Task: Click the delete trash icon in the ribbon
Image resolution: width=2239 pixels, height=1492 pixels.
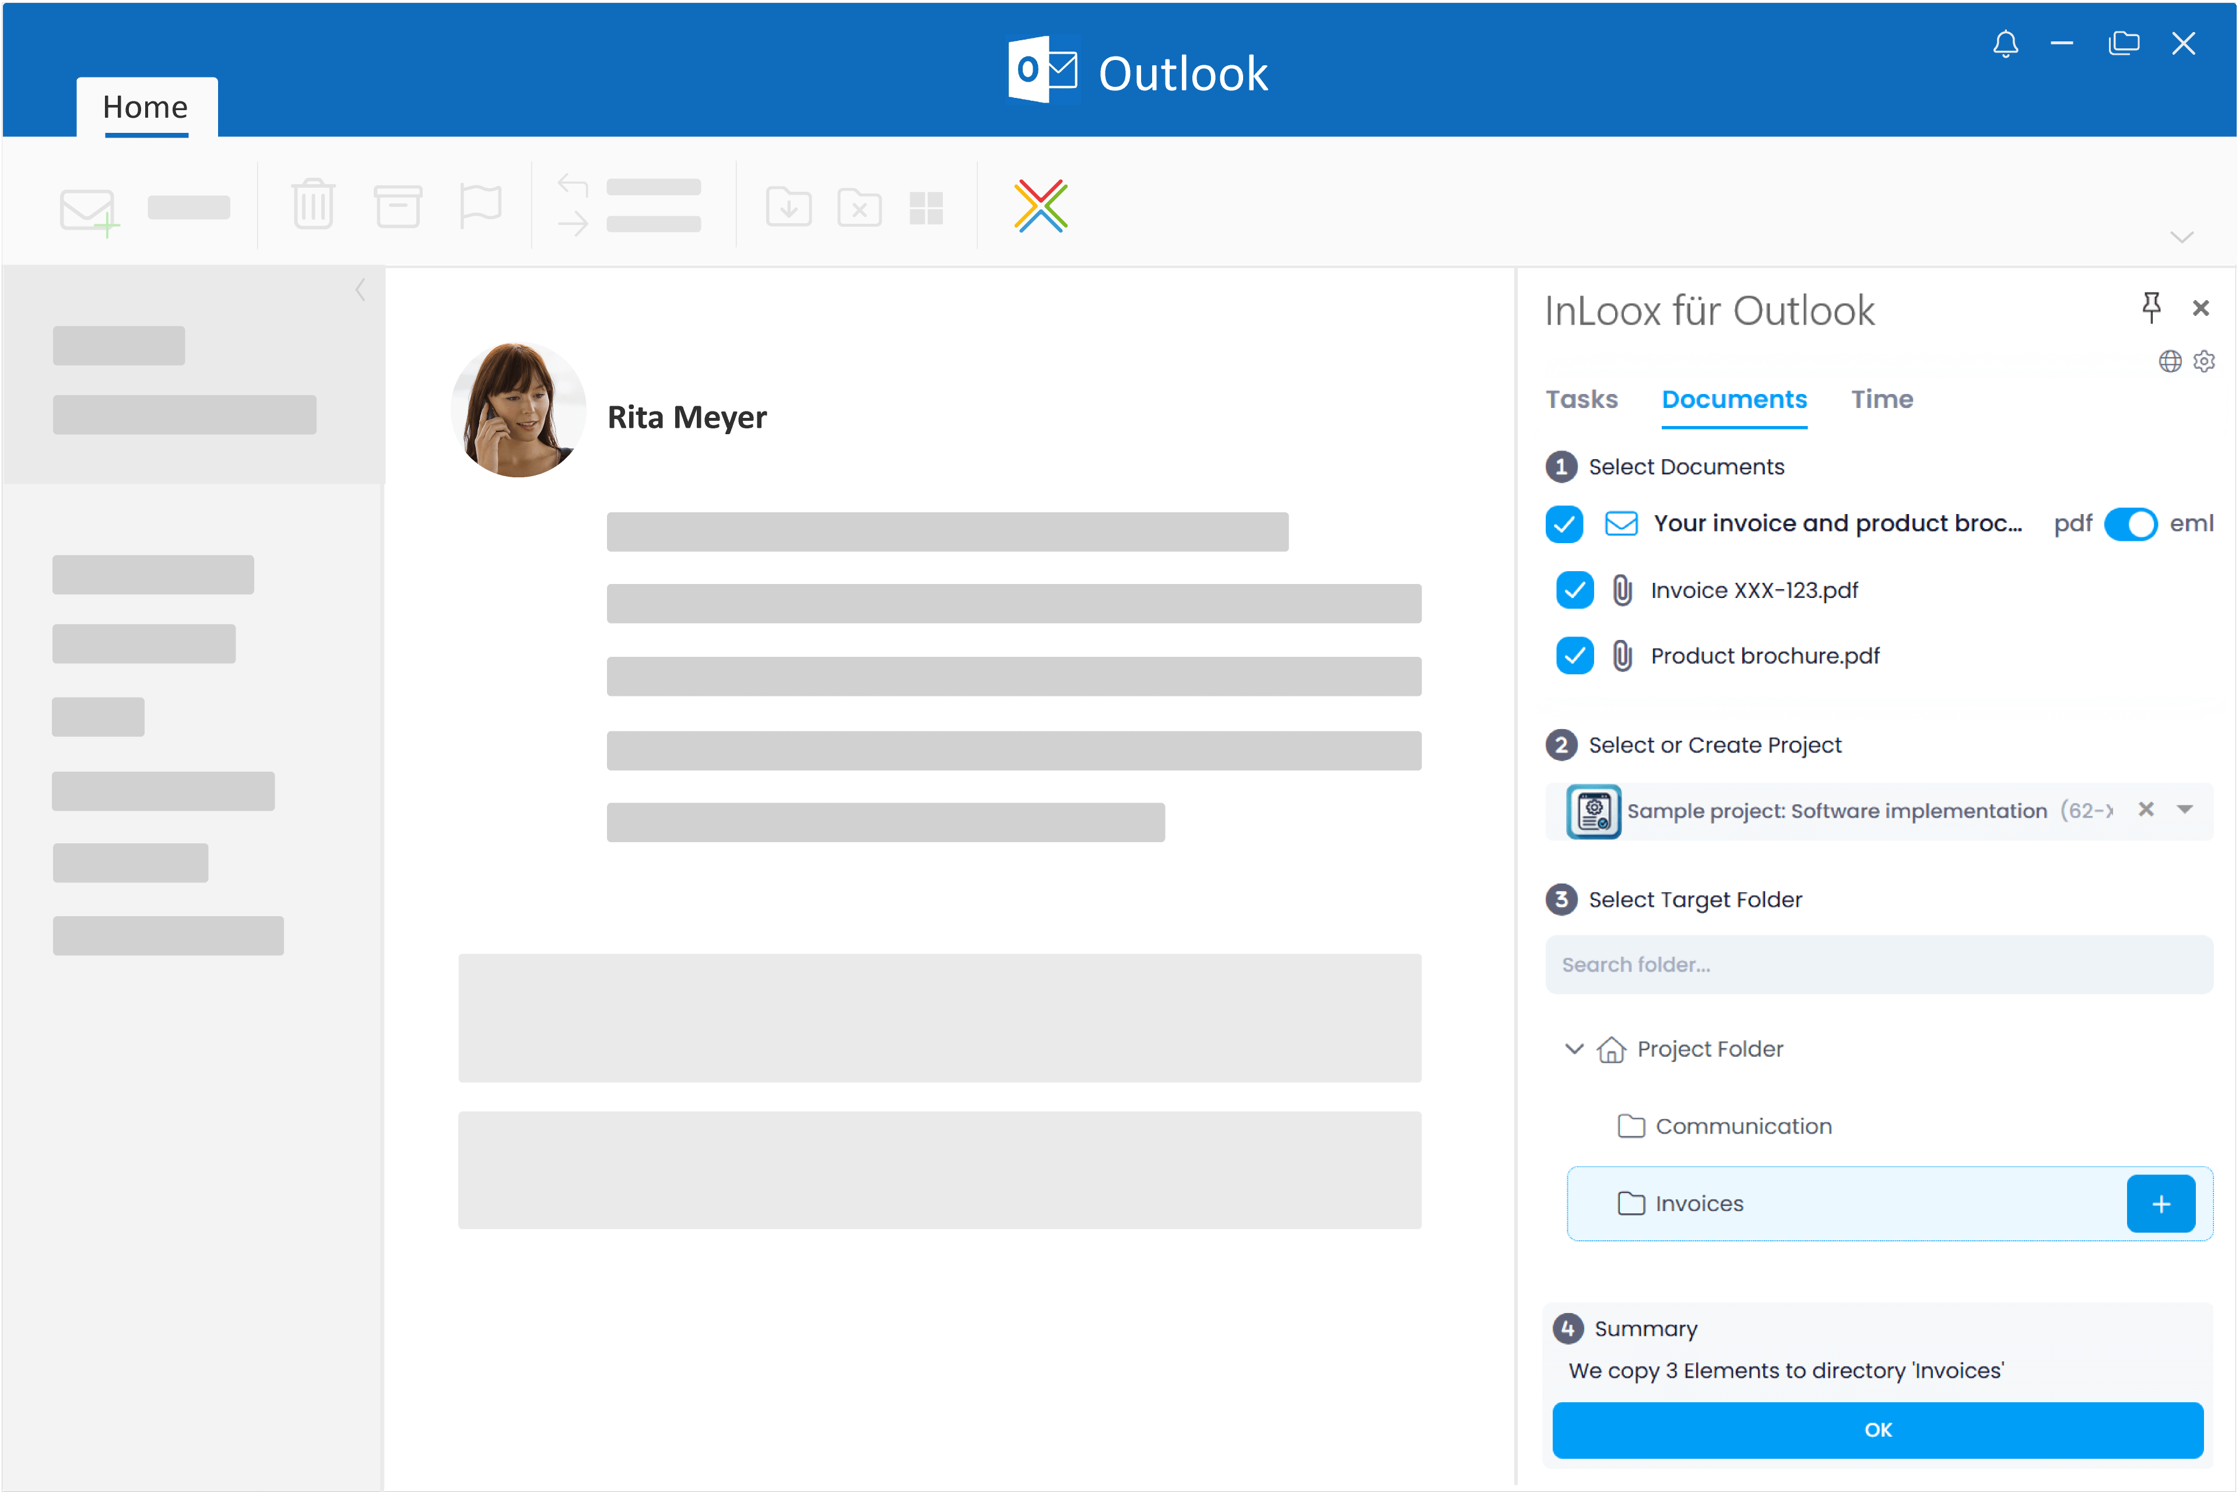Action: (313, 203)
